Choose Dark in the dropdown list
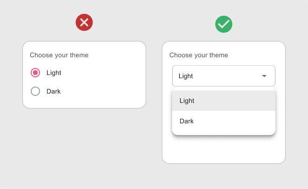This screenshot has width=308, height=189. [x=224, y=121]
